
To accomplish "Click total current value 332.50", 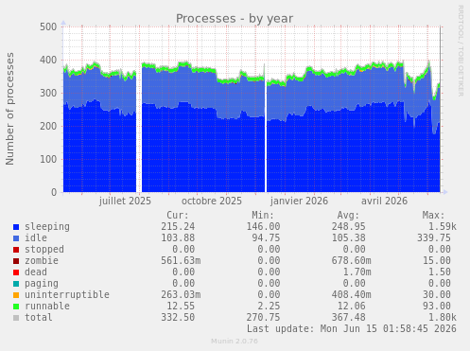I will pos(178,318).
